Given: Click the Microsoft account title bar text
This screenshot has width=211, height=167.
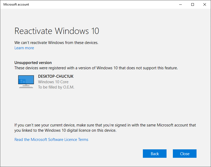Looking at the screenshot, I should click(x=16, y=4).
